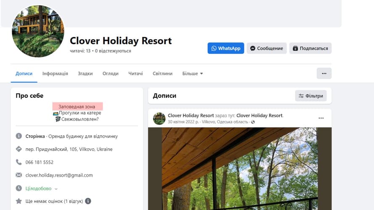Viewport: 374px width, 210px height.
Task: Click the email envelope icon
Action: 19,175
